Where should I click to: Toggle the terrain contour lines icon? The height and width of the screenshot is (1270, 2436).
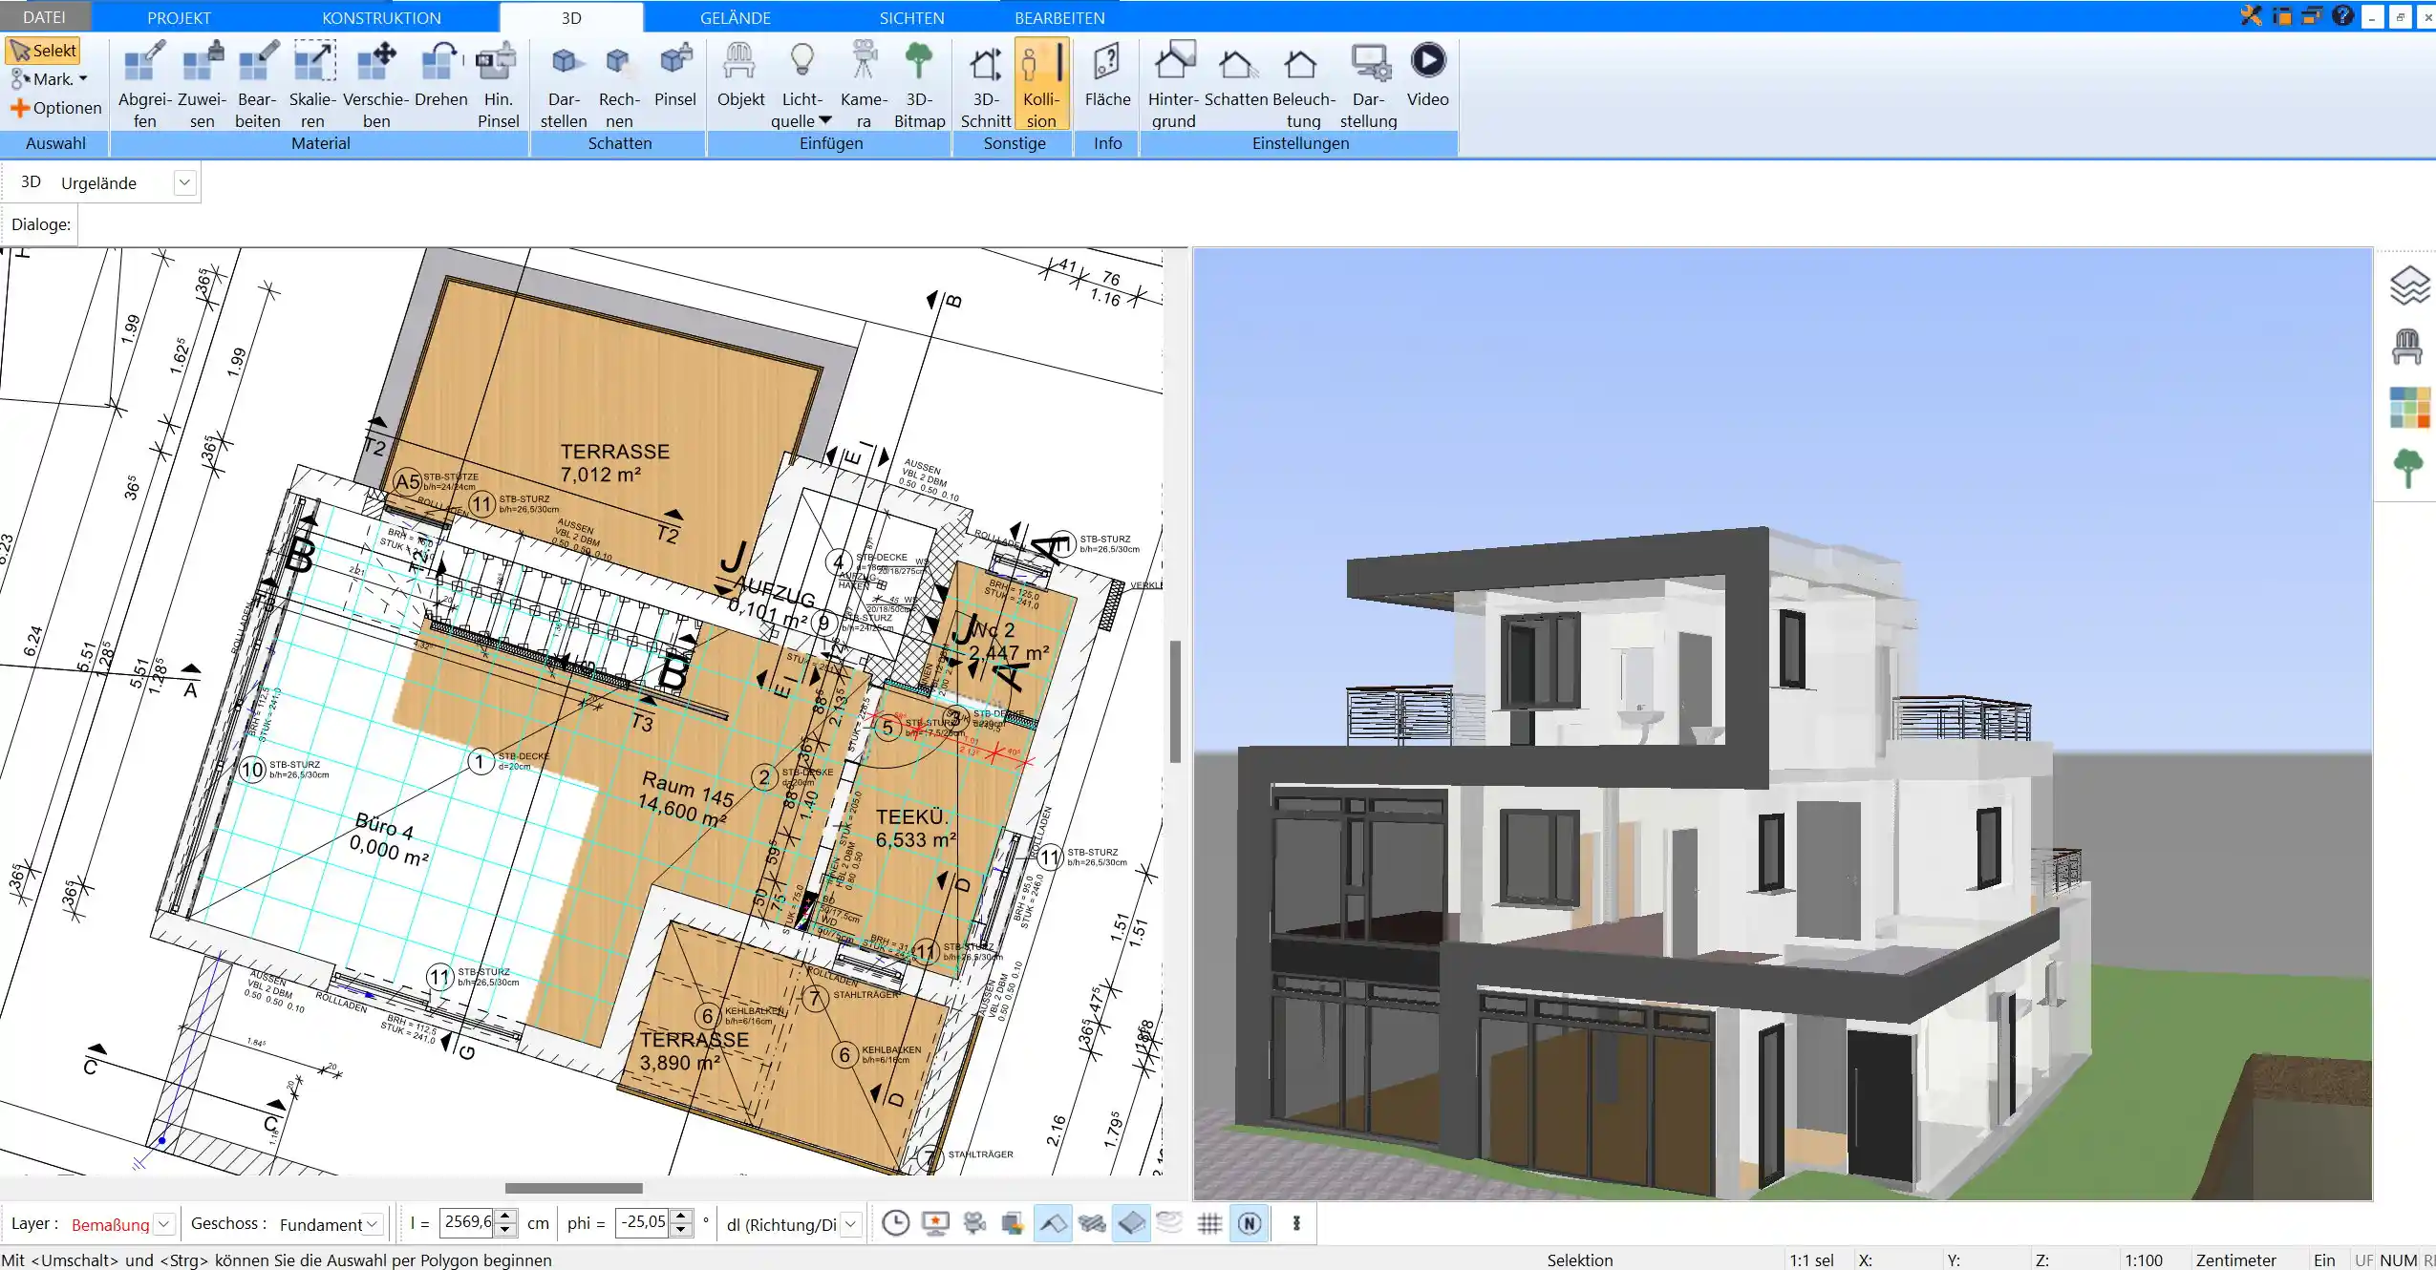tap(1170, 1223)
